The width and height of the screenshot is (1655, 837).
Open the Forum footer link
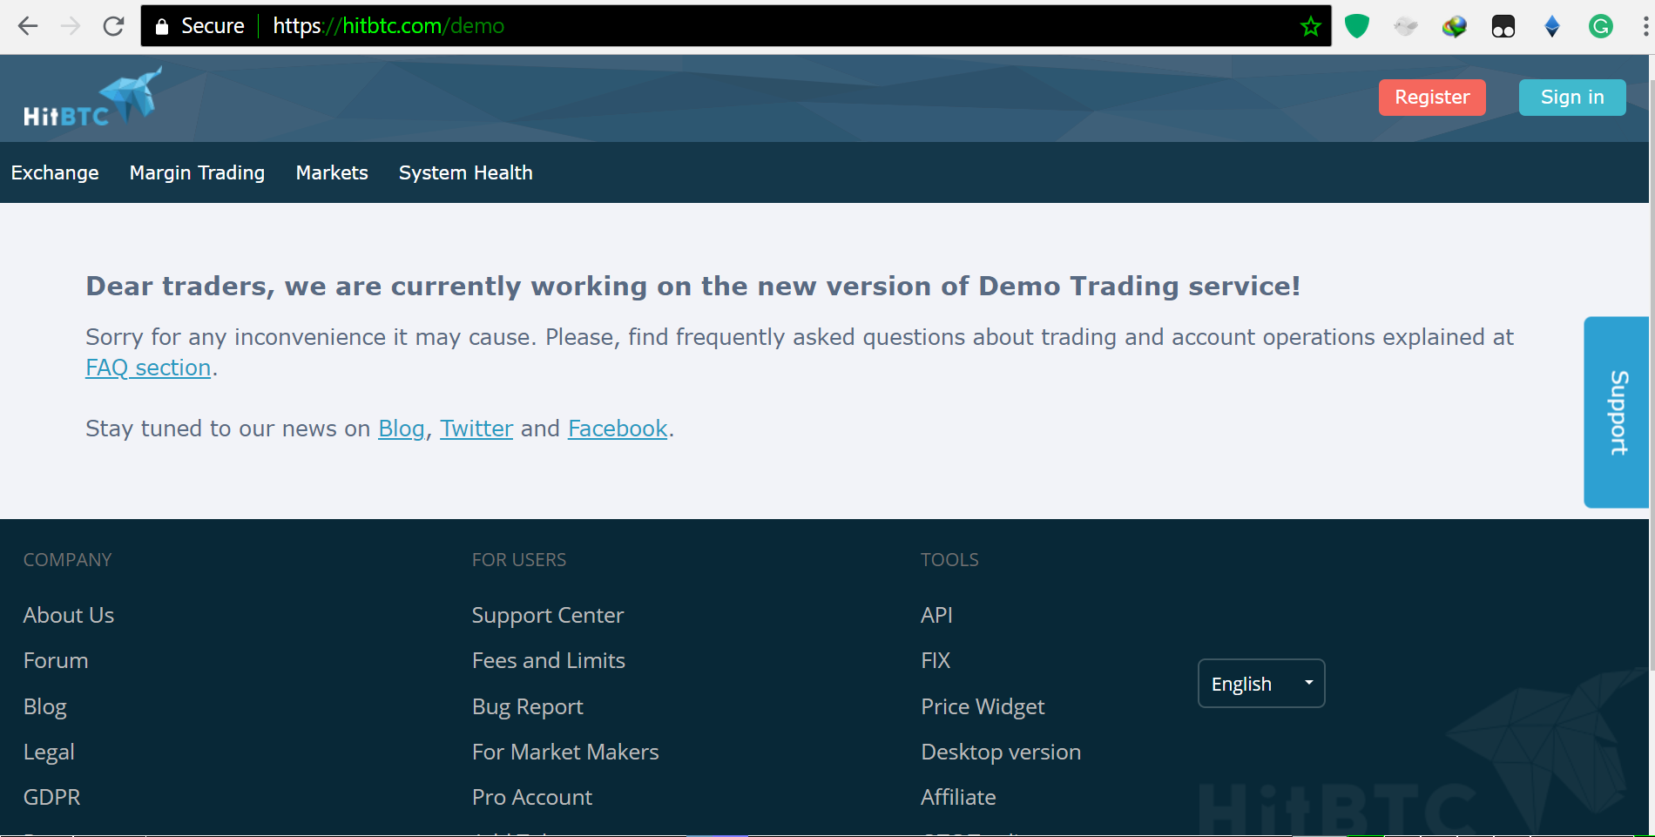[56, 660]
